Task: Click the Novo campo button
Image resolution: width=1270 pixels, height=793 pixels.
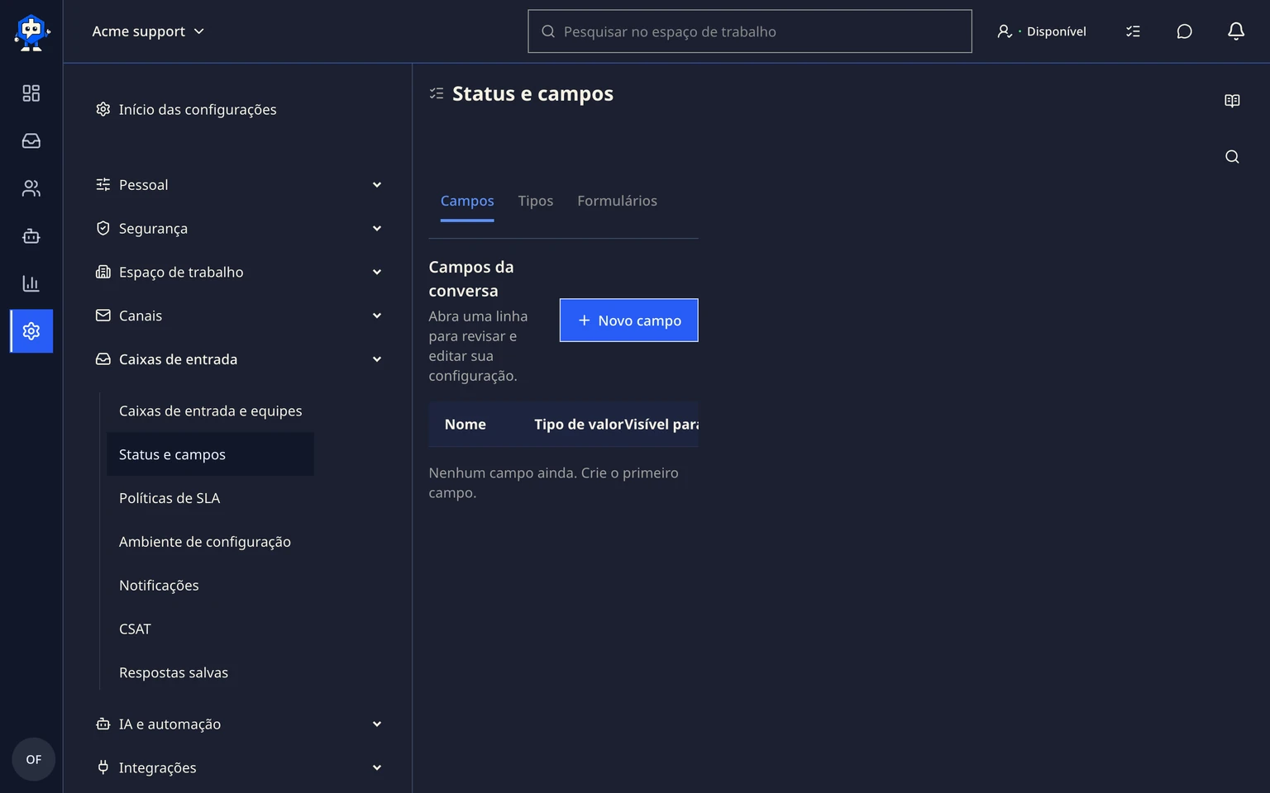Action: pos(629,321)
